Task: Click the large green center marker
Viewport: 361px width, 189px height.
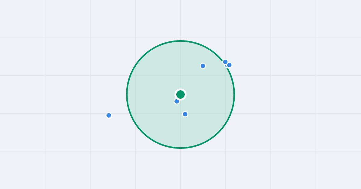Action: 180,94
